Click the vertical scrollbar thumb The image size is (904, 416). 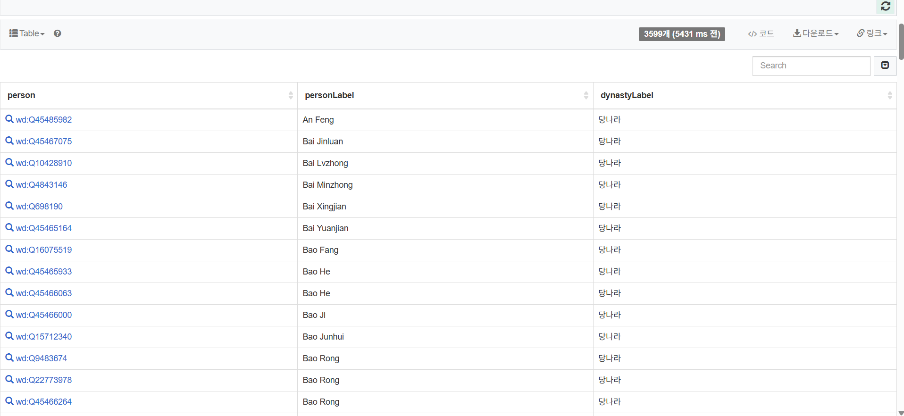901,42
